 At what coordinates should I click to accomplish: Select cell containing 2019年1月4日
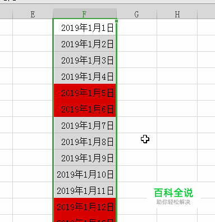pyautogui.click(x=85, y=76)
